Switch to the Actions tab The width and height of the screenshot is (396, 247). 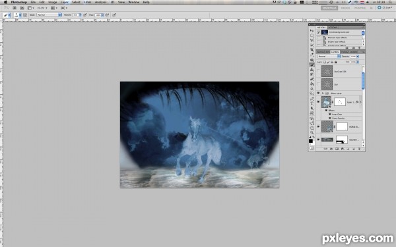[x=333, y=27]
